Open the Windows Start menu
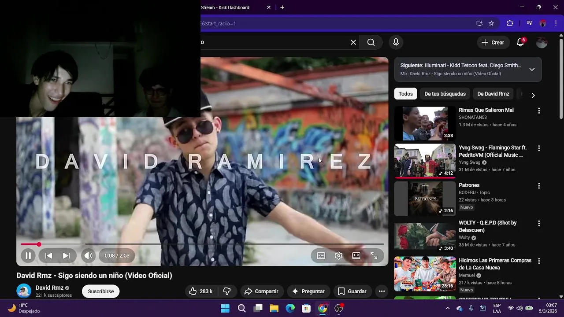 point(225,308)
